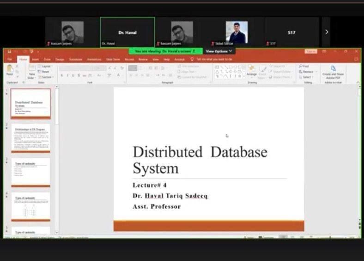The image size is (364, 261).
Task: Show next participants with right arrow
Action: click(x=327, y=32)
